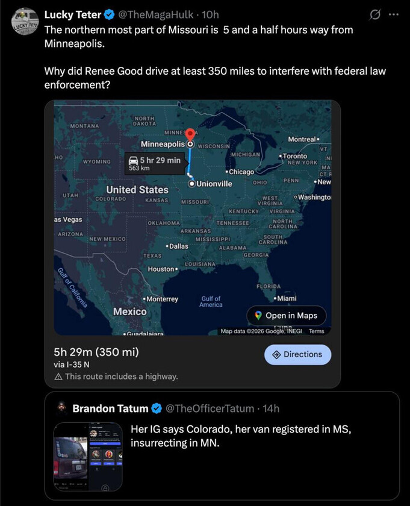
Task: Open the quoted tweet's image thumbnail
Action: tap(88, 456)
